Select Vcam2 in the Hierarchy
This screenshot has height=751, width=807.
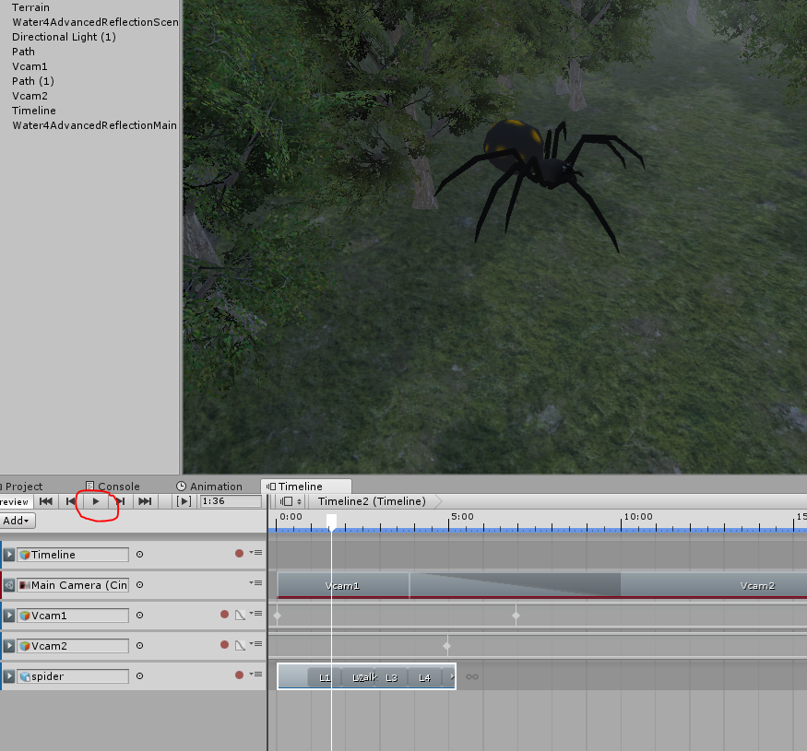pyautogui.click(x=30, y=96)
